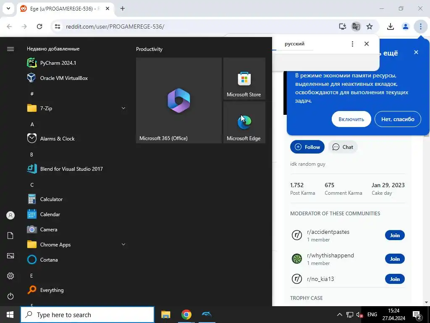Screen dimensions: 430x323
Task: Open the r/accidentpastes link
Action: [328, 232]
